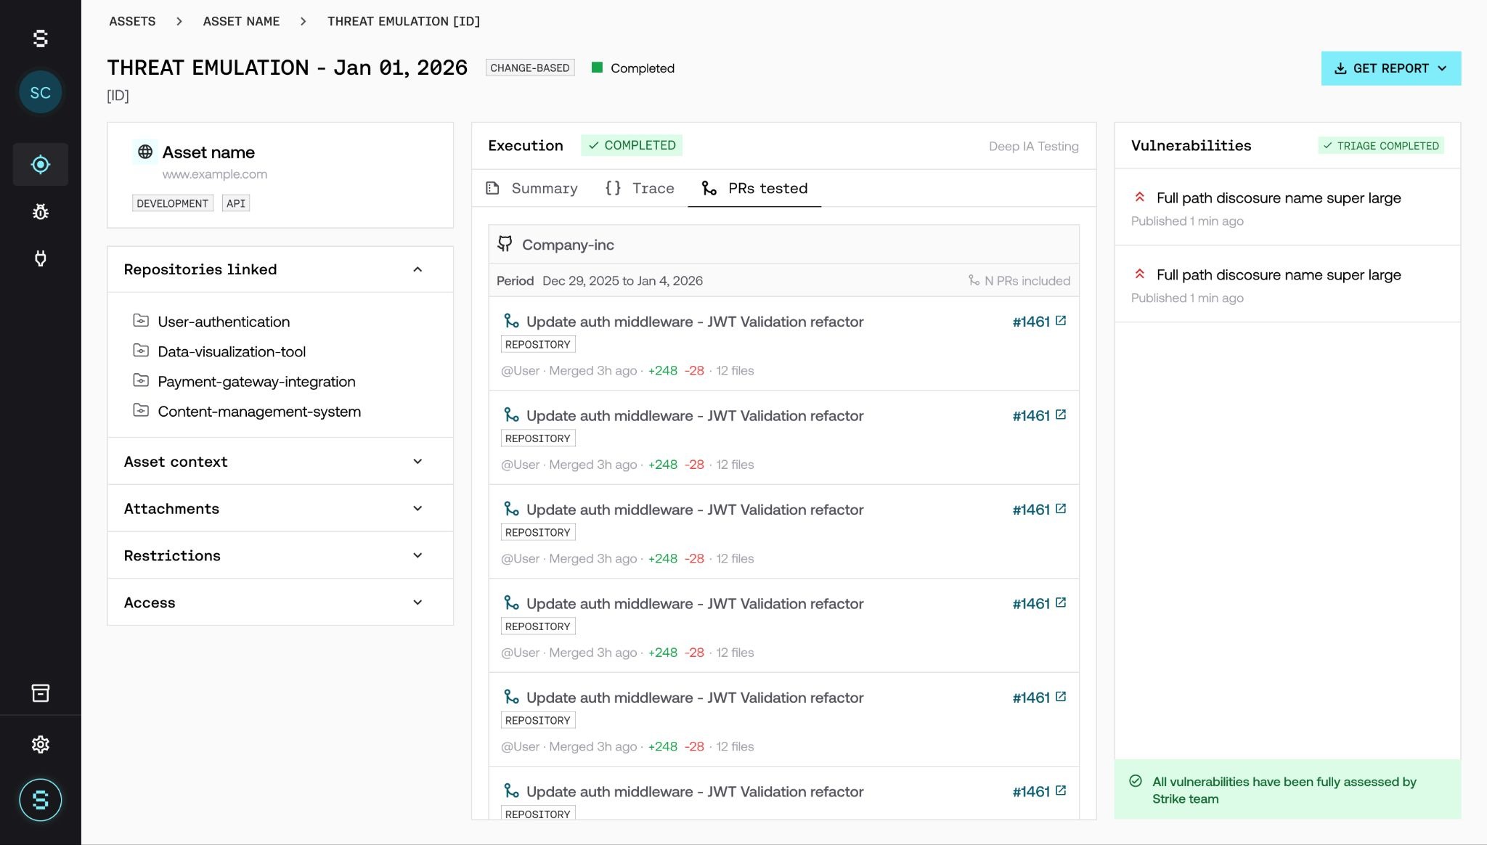Open the external link icon on the first #1461
The height and width of the screenshot is (845, 1487).
[x=1061, y=321]
